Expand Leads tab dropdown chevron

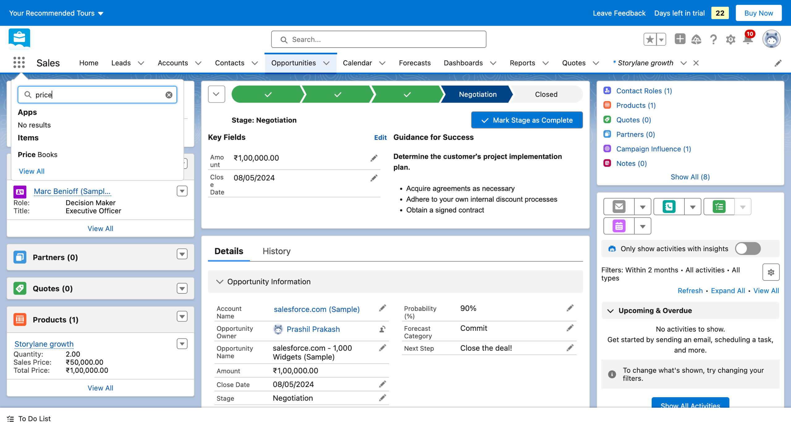click(141, 63)
